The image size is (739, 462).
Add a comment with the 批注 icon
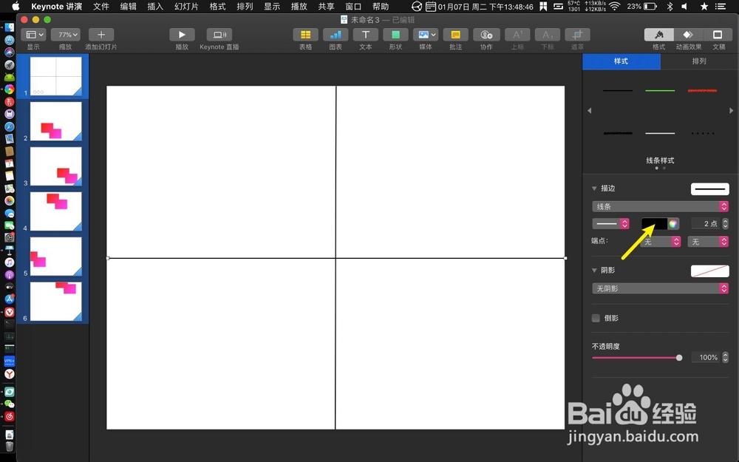[455, 35]
